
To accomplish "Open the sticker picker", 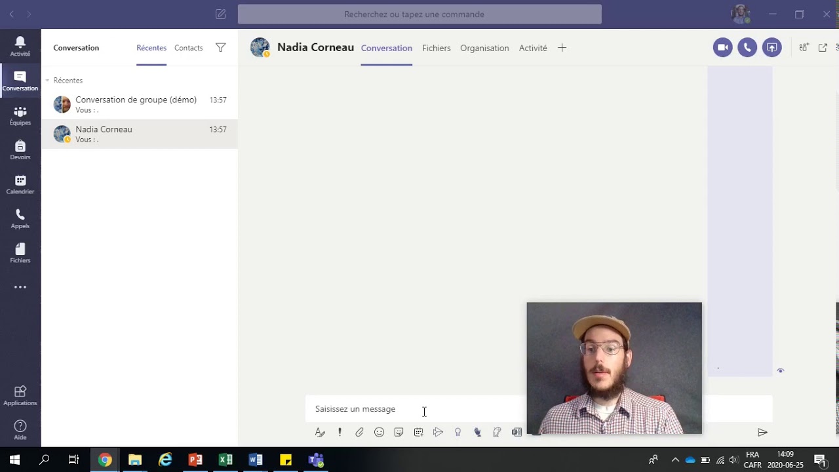I will pyautogui.click(x=399, y=432).
